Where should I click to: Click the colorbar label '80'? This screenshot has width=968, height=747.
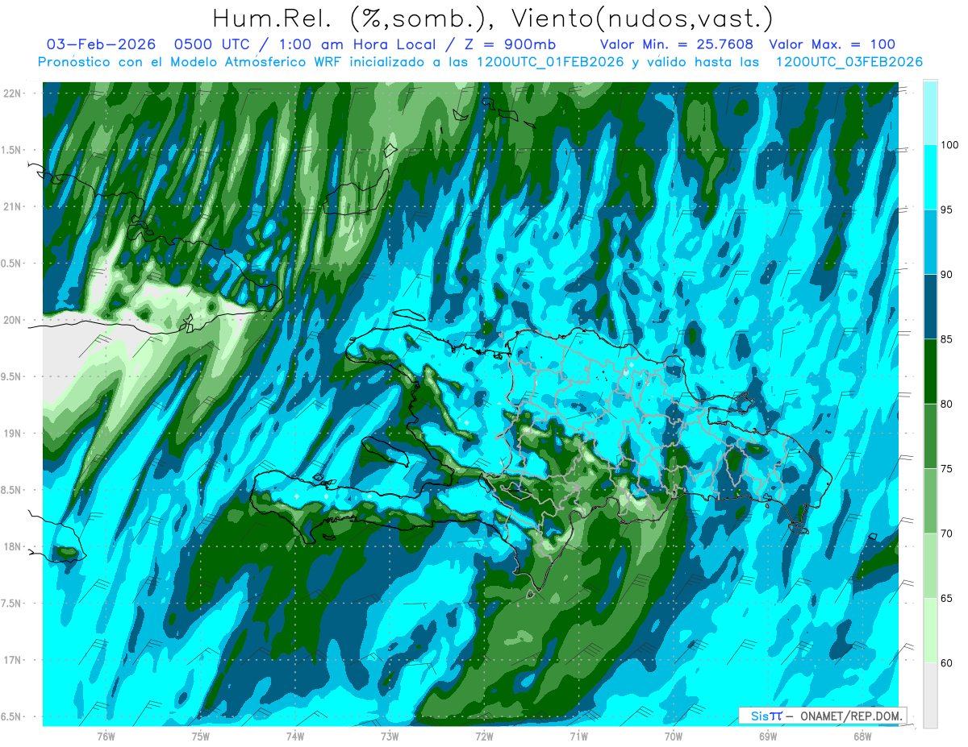(948, 404)
